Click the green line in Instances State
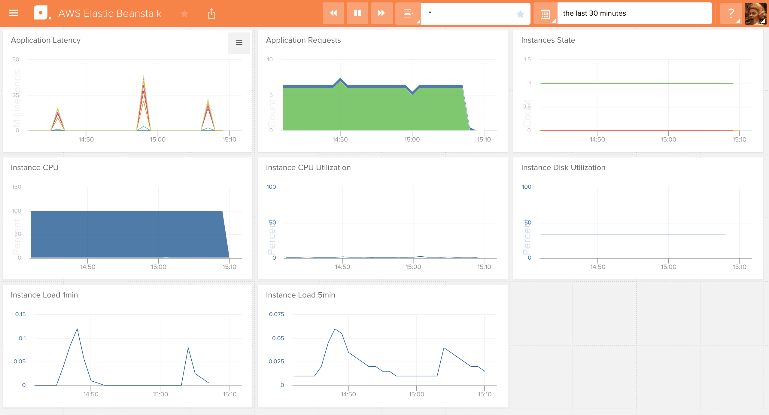 636,83
